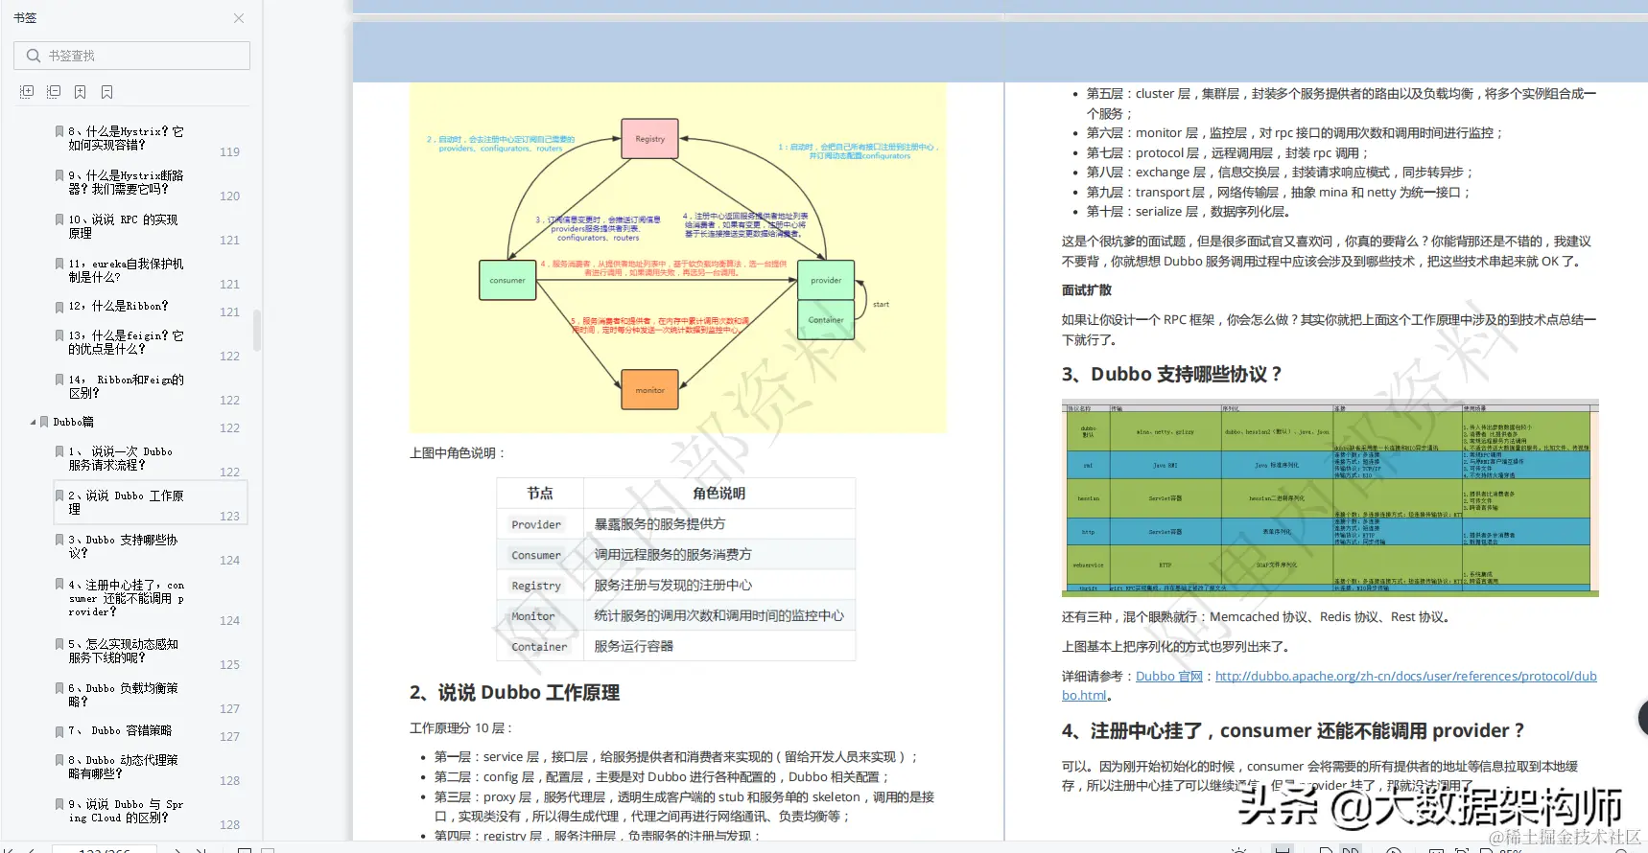Viewport: 1648px width, 853px height.
Task: Focus the 书签查找 search field
Action: point(131,56)
